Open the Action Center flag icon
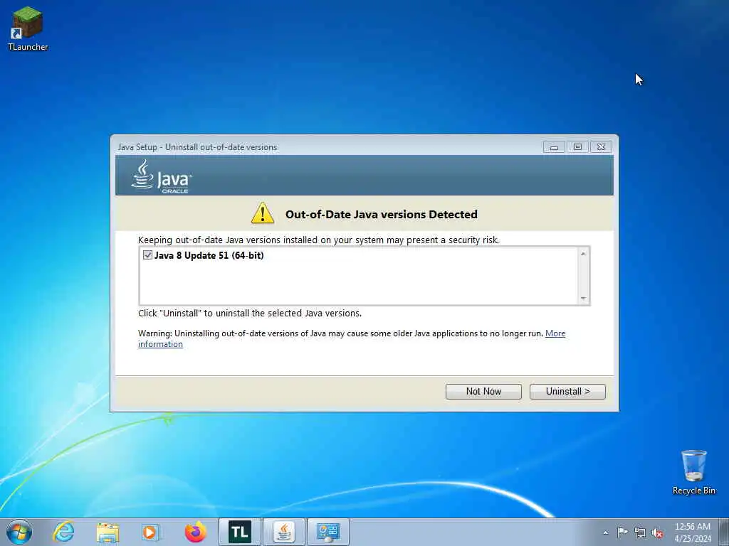This screenshot has height=546, width=729. (622, 532)
